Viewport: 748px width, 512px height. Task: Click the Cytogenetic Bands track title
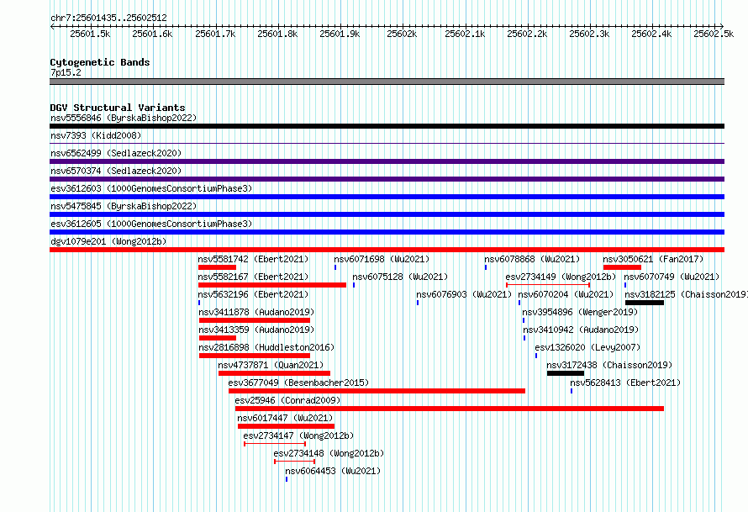pyautogui.click(x=100, y=62)
